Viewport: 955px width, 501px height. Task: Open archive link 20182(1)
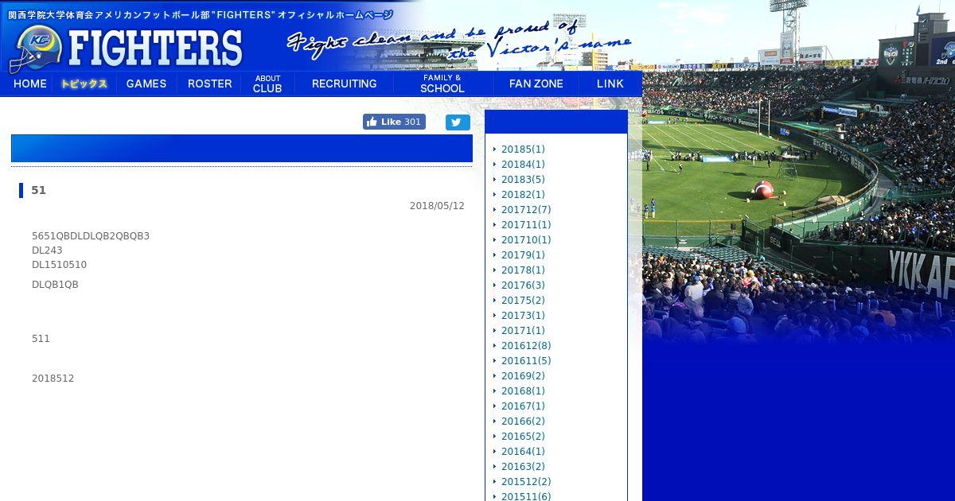(x=523, y=195)
